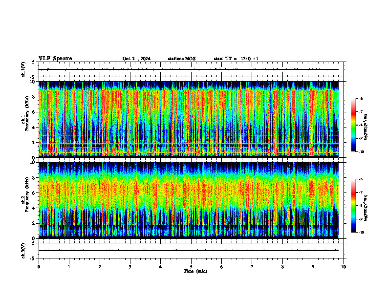
Task: Click the "-7" tick on ch.1 color bar
Action: pos(361,112)
